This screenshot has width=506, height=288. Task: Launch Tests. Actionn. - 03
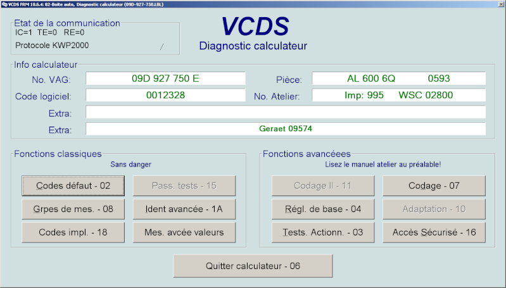323,232
